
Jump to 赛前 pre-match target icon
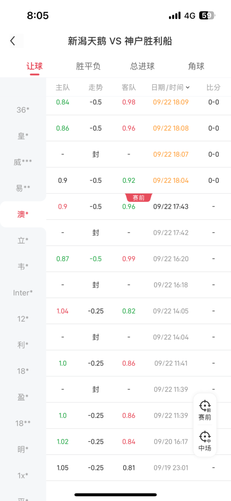click(205, 410)
